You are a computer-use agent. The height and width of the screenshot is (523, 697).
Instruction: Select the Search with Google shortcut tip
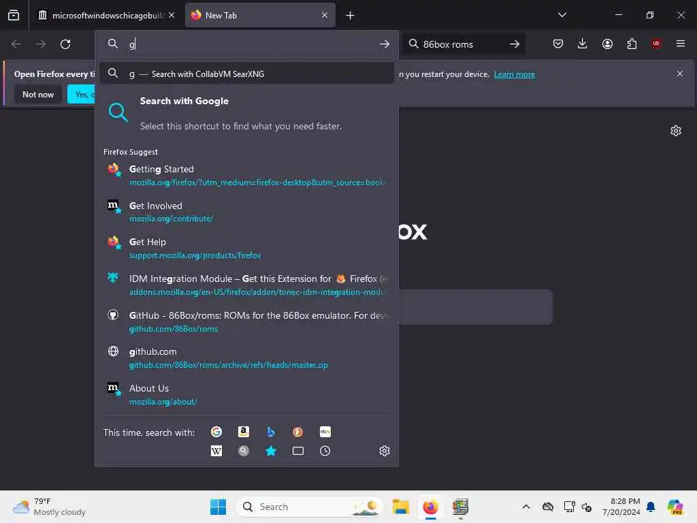pyautogui.click(x=246, y=113)
